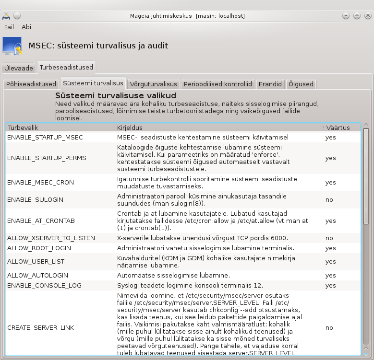Select the Turbeseadistused tab
The image size is (374, 360).
(x=66, y=68)
